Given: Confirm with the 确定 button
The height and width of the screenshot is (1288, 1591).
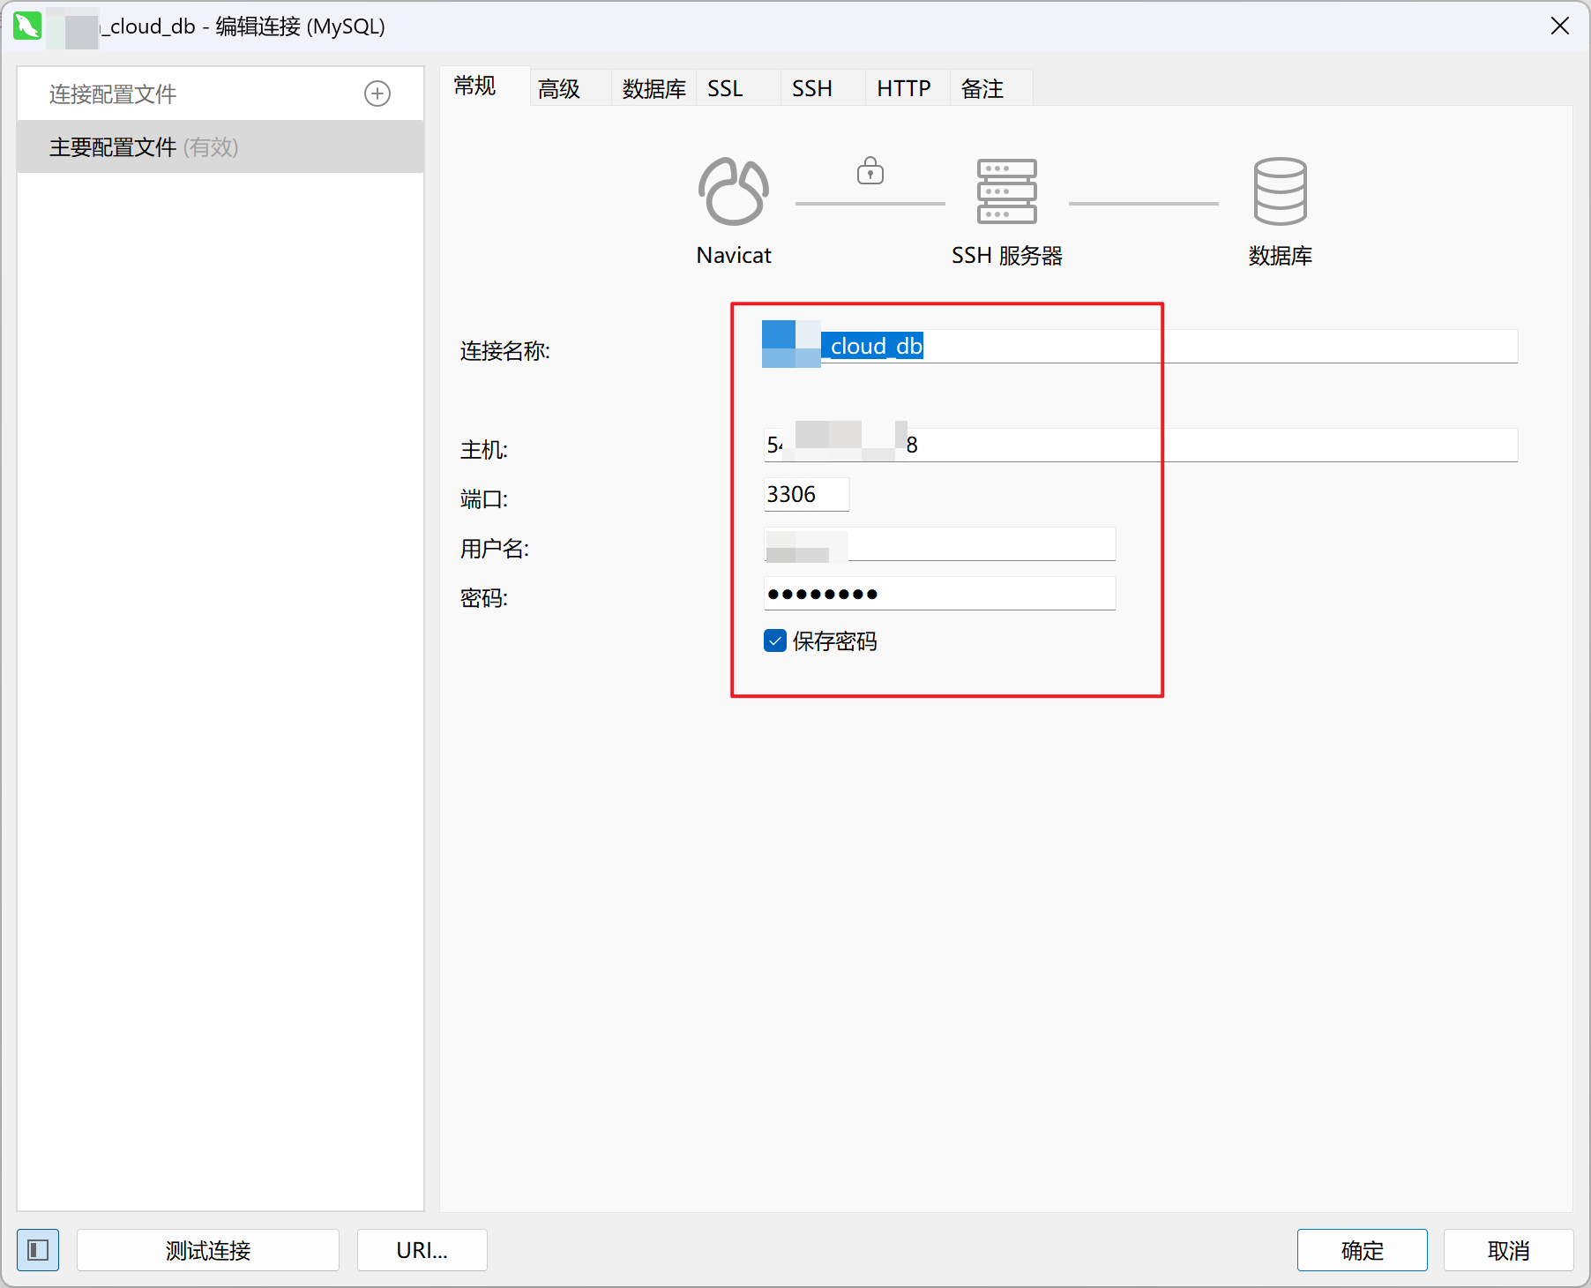Looking at the screenshot, I should [1362, 1250].
